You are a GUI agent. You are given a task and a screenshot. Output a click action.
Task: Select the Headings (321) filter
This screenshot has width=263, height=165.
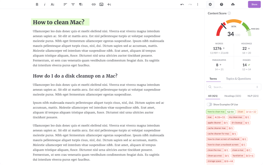point(233,96)
